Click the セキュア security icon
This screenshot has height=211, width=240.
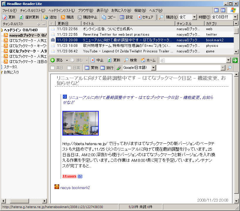(139, 17)
